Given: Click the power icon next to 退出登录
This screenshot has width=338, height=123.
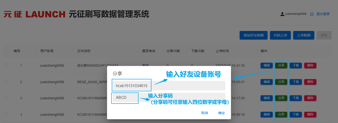Looking at the screenshot, I should click(312, 14).
